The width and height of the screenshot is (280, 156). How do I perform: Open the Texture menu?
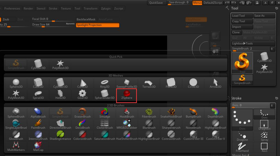(x=66, y=8)
